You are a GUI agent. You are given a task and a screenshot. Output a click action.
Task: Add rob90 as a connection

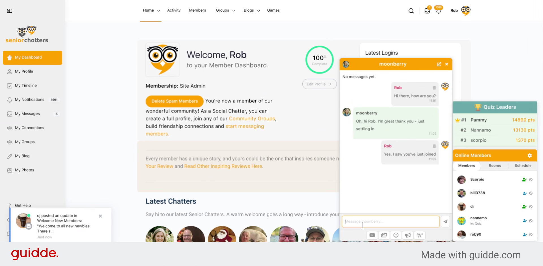pos(525,234)
